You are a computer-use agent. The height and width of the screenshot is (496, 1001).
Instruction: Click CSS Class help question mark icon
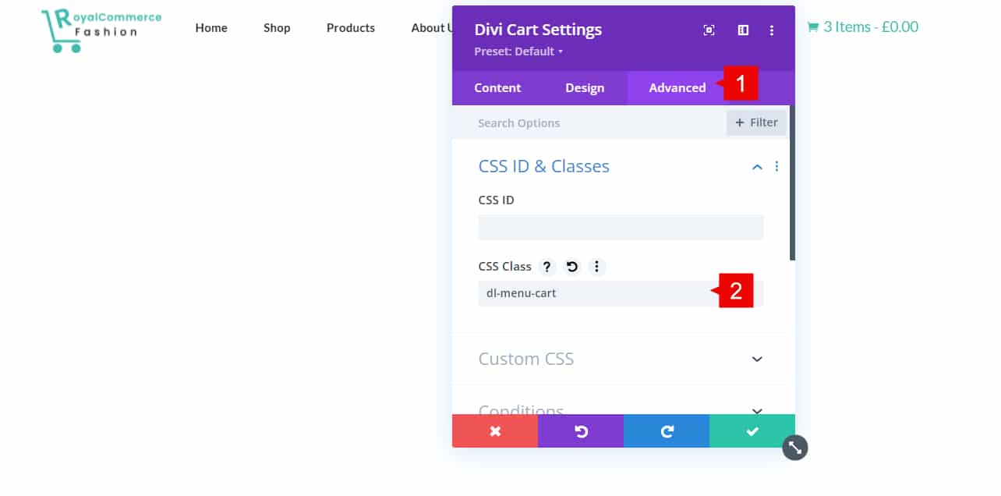tap(547, 267)
